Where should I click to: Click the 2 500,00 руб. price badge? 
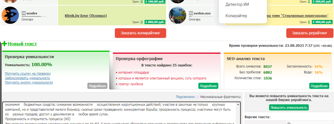pyautogui.click(x=322, y=2)
